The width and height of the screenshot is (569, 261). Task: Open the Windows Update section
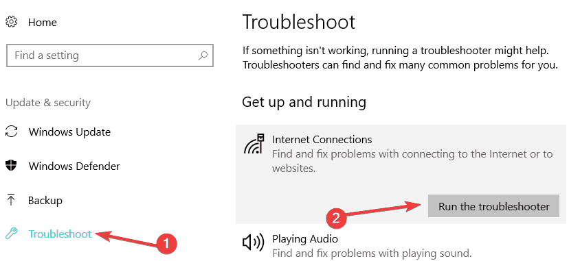pos(69,132)
